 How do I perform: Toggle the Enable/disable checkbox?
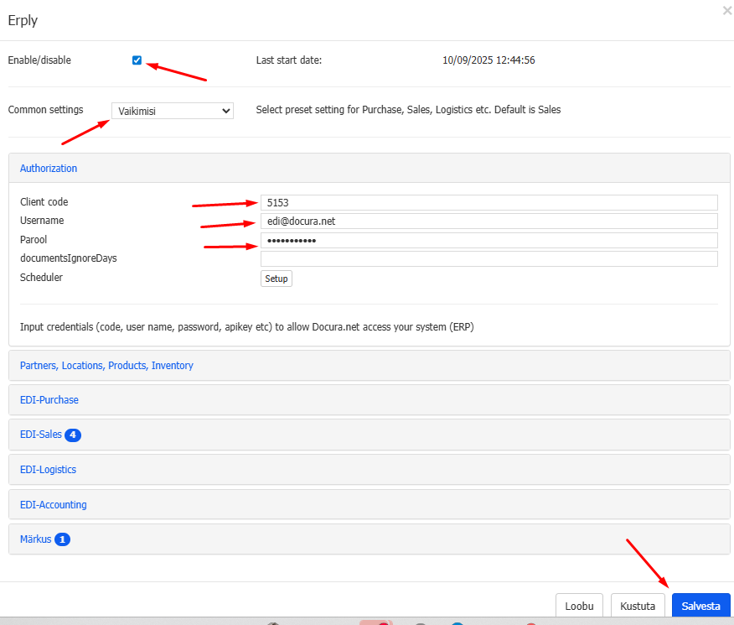(x=137, y=60)
